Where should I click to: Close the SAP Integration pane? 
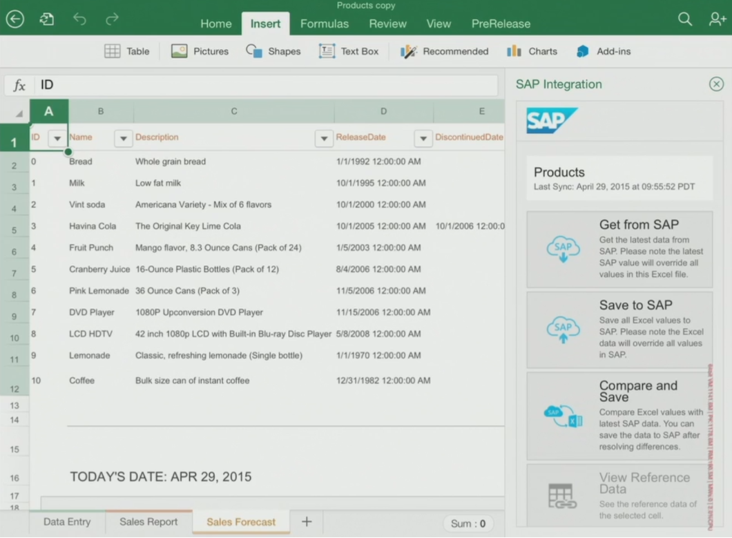716,84
